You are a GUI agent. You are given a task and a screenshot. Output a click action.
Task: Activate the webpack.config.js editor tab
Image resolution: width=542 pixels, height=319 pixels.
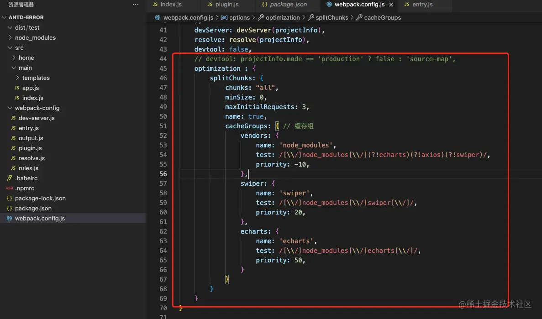pos(359,5)
